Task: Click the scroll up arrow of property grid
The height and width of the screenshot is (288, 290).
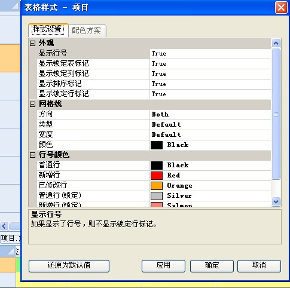Action: (x=276, y=43)
